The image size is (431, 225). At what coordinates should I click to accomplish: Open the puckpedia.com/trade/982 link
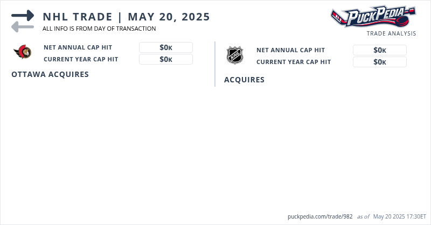[320, 216]
